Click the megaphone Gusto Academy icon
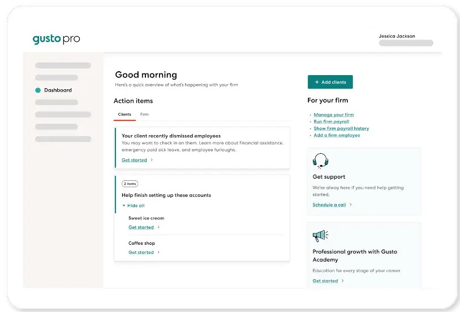This screenshot has width=460, height=312. [320, 236]
